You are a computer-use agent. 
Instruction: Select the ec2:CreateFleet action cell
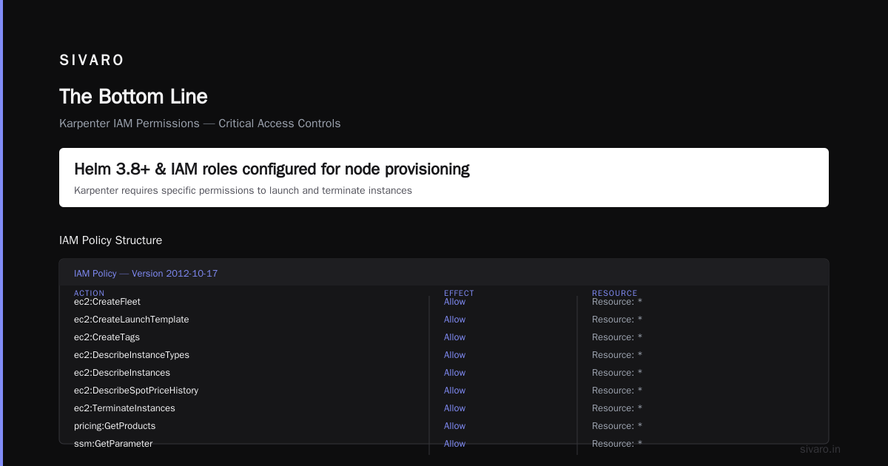107,302
